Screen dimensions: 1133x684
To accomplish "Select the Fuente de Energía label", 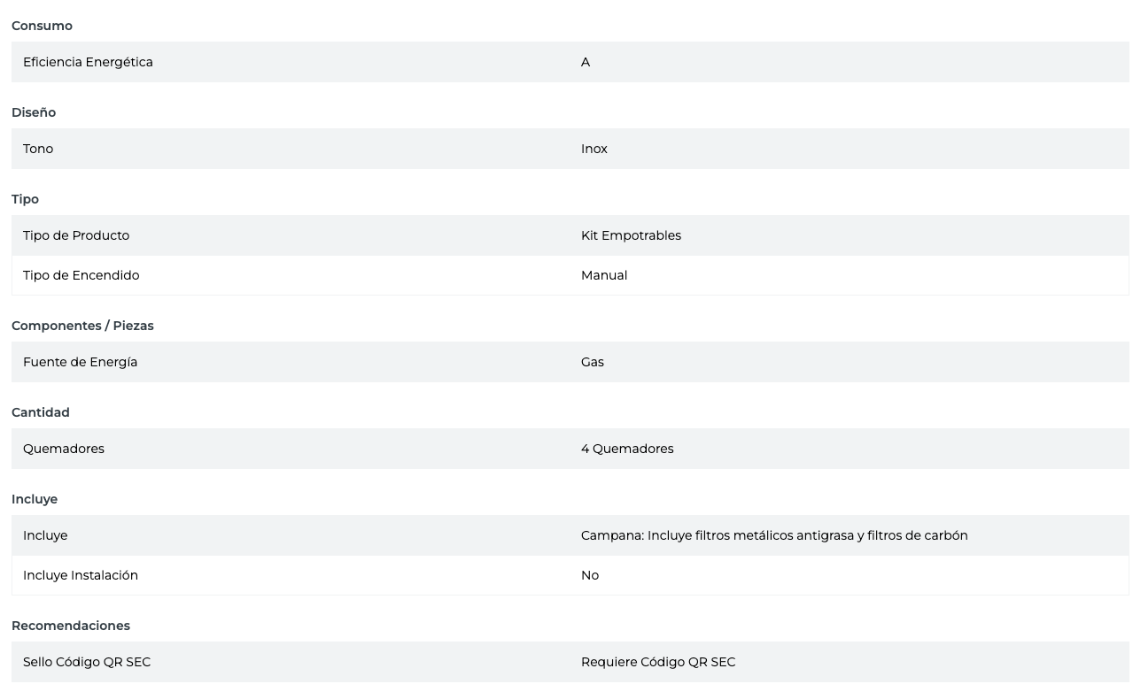I will pyautogui.click(x=80, y=362).
